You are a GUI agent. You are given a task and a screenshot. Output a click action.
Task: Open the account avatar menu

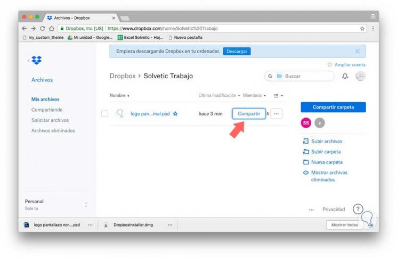pyautogui.click(x=361, y=76)
